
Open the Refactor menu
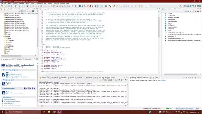pyautogui.click(x=15, y=3)
